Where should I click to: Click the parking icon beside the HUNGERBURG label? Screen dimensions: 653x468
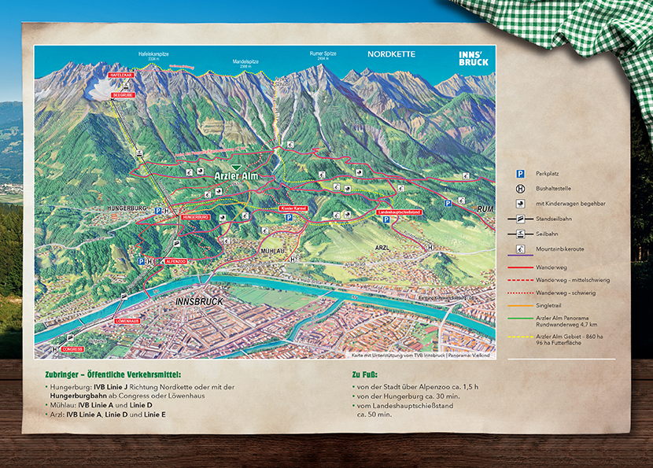pyautogui.click(x=158, y=211)
